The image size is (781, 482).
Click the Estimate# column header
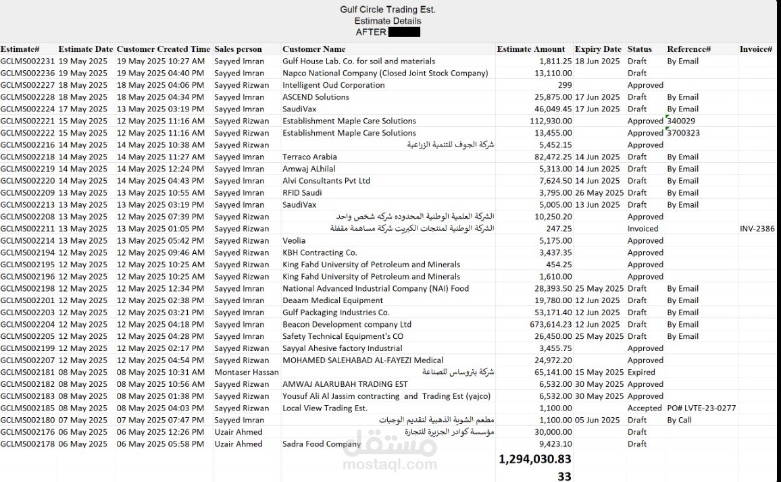pyautogui.click(x=20, y=49)
